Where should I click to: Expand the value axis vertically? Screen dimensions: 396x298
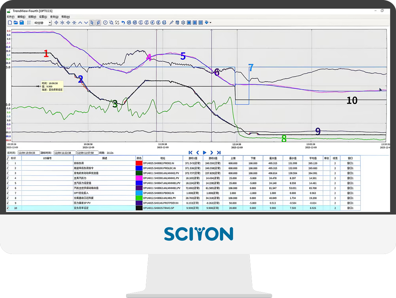pos(68,22)
